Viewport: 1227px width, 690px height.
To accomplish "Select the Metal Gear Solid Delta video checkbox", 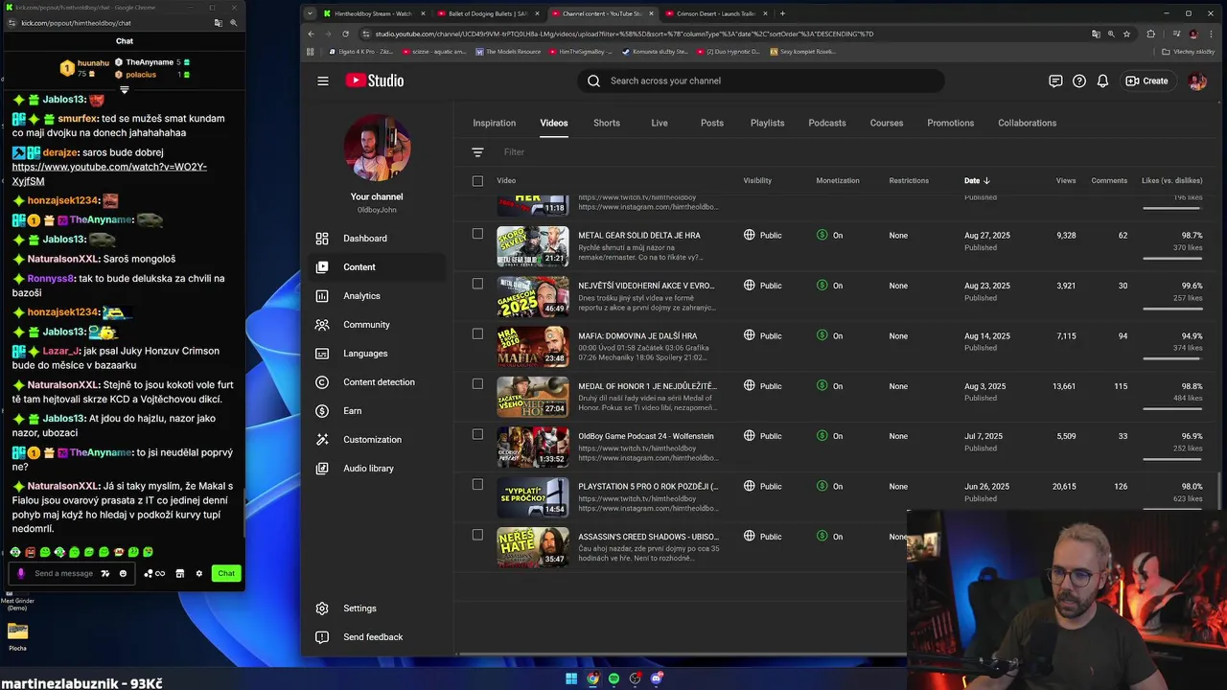I will click(477, 233).
